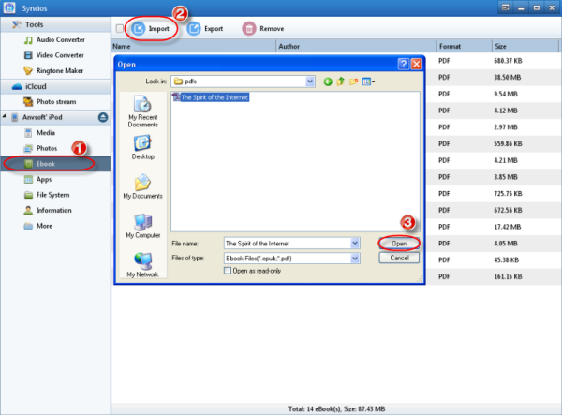This screenshot has width=562, height=415.
Task: Create new folder icon in Open dialog
Action: (353, 82)
